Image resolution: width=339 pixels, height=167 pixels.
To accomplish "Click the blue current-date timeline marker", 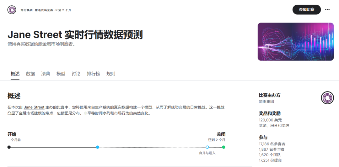I will tap(98, 147).
